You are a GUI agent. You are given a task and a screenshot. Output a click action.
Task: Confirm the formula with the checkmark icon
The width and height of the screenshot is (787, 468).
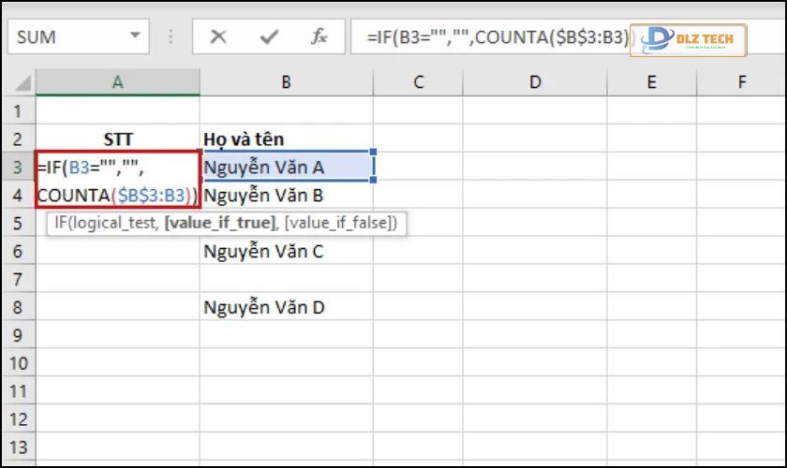pos(269,37)
